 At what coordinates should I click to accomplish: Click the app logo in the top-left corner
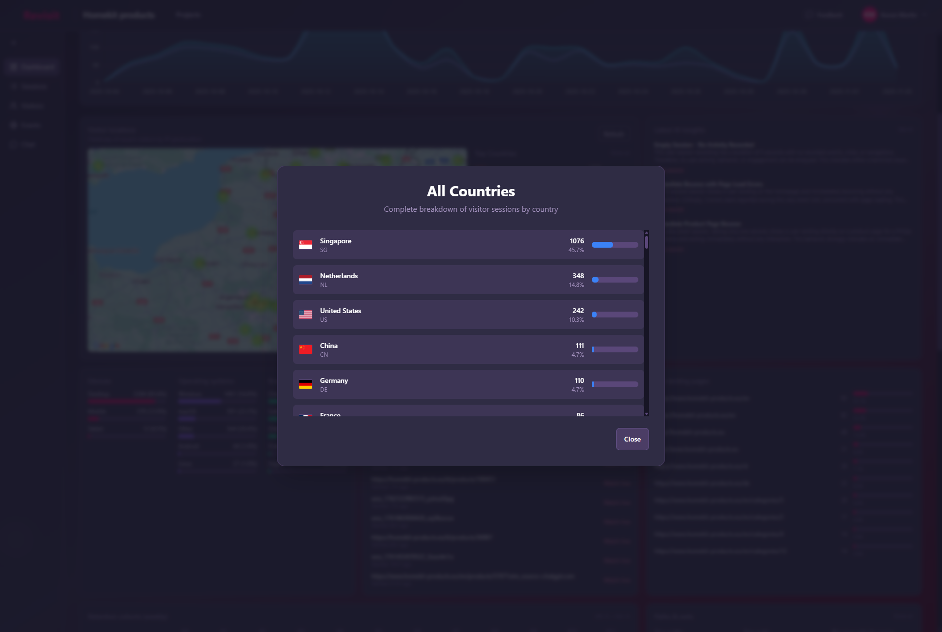(x=41, y=15)
